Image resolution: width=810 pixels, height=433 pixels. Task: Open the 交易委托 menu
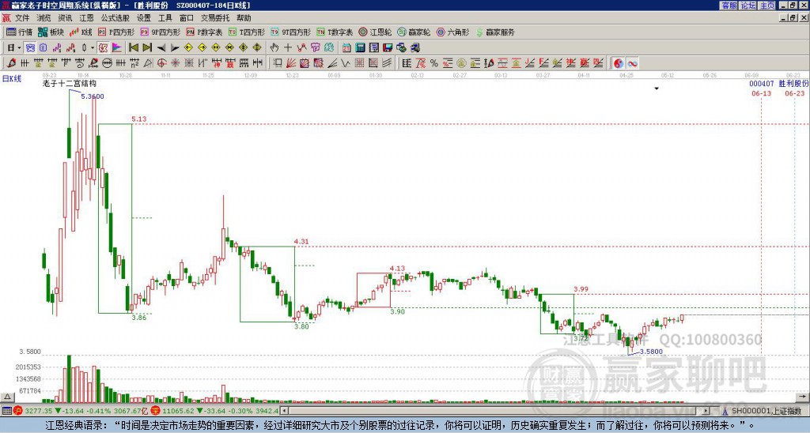pyautogui.click(x=215, y=18)
